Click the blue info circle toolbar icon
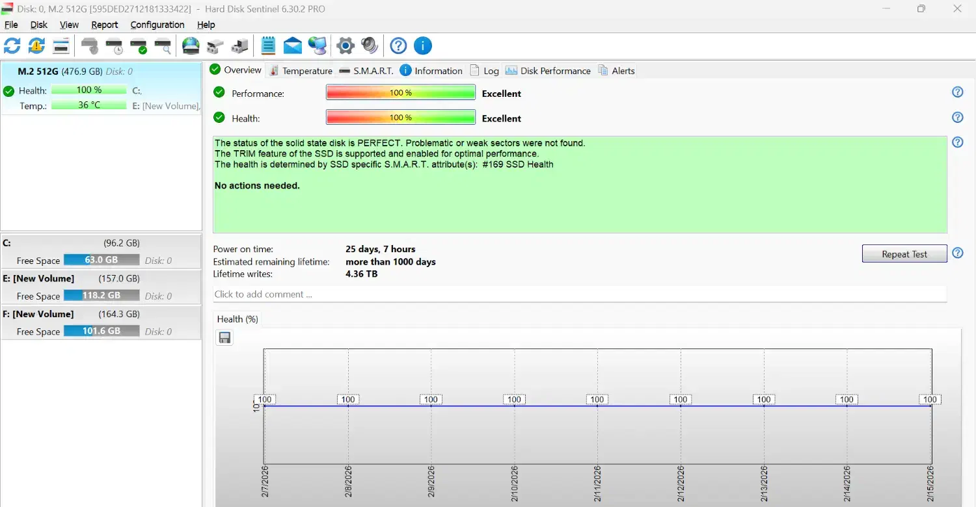The width and height of the screenshot is (976, 507). pos(423,45)
